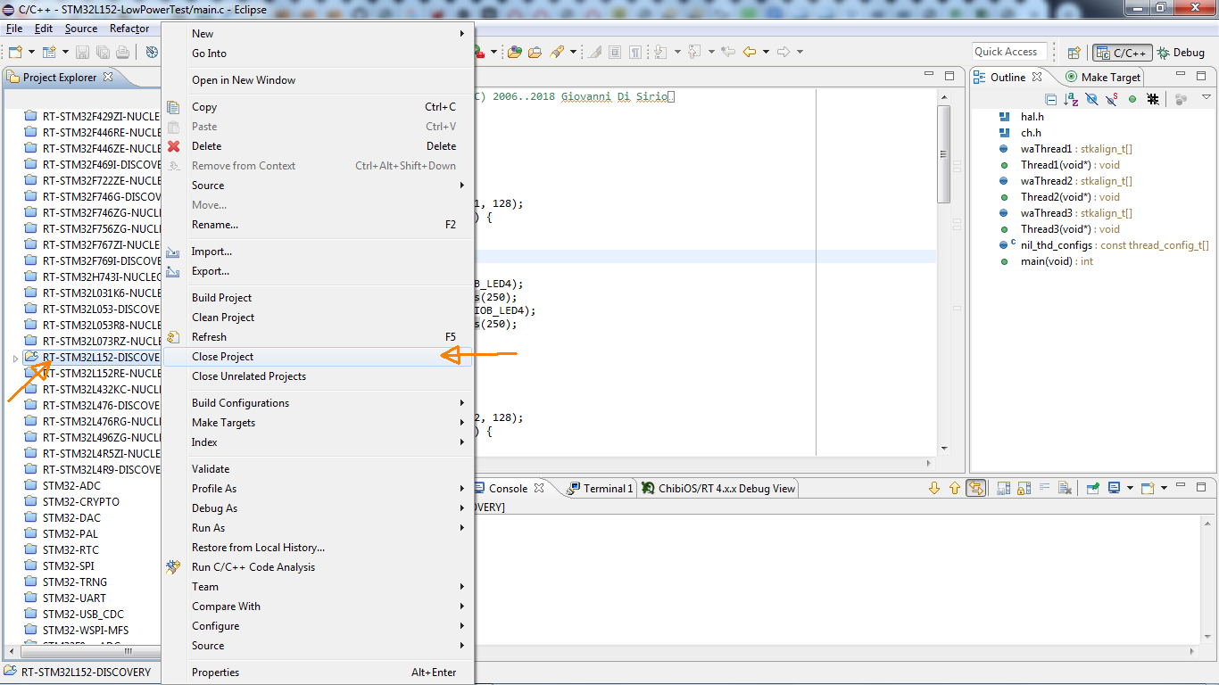The width and height of the screenshot is (1219, 685).
Task: Click the New file icon in main toolbar
Action: [x=15, y=53]
